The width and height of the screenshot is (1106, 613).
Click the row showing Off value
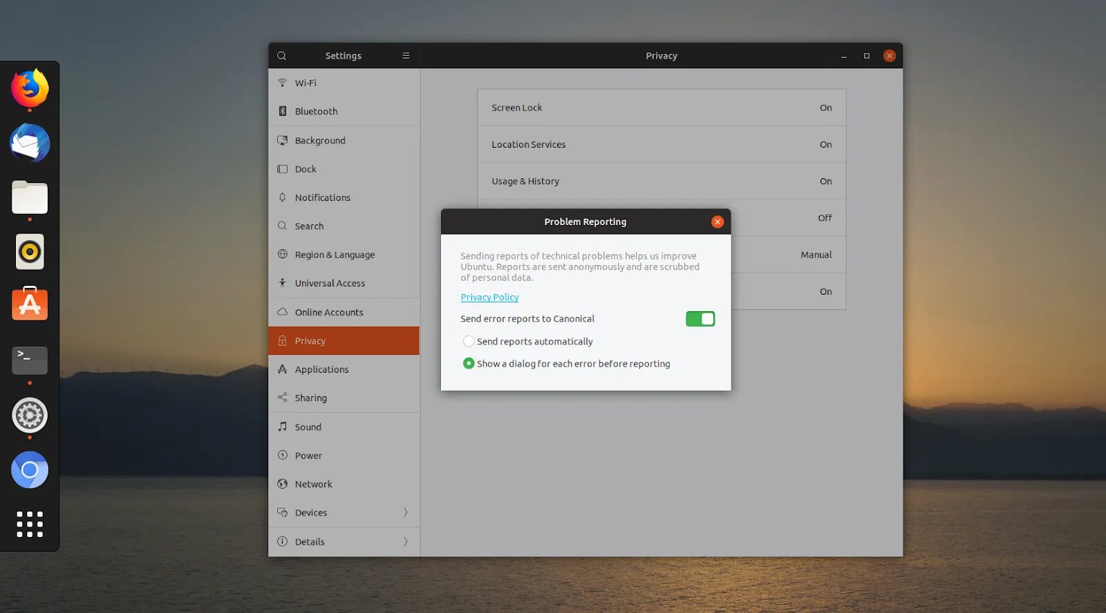[788, 218]
